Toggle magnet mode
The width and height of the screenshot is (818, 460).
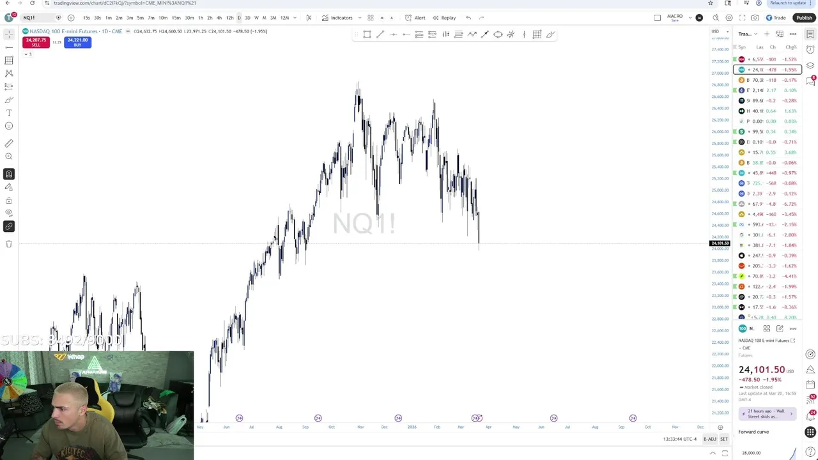(9, 174)
